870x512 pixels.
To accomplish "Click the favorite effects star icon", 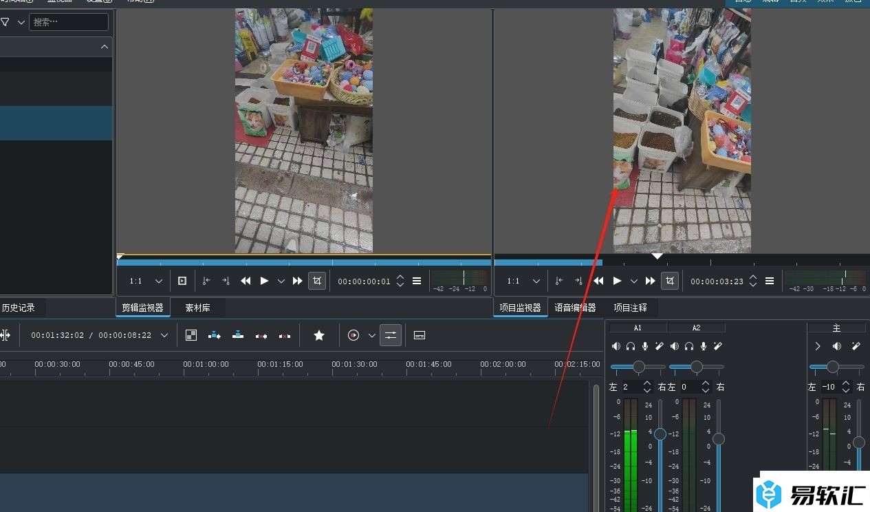I will pyautogui.click(x=319, y=335).
